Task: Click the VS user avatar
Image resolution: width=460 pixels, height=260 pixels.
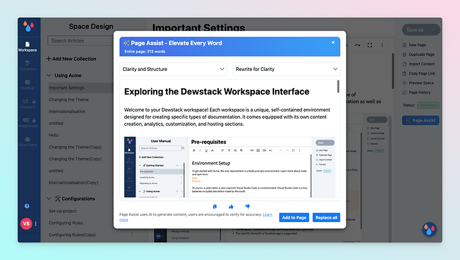Action: tap(26, 223)
